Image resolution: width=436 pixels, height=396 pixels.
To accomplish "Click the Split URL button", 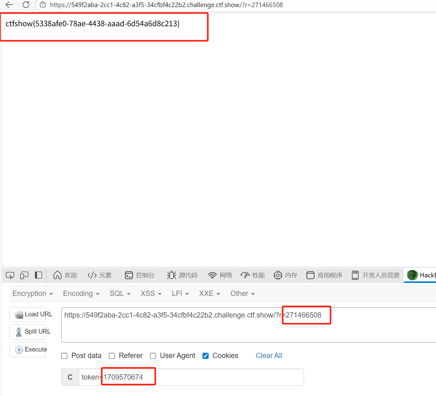I will click(x=28, y=332).
